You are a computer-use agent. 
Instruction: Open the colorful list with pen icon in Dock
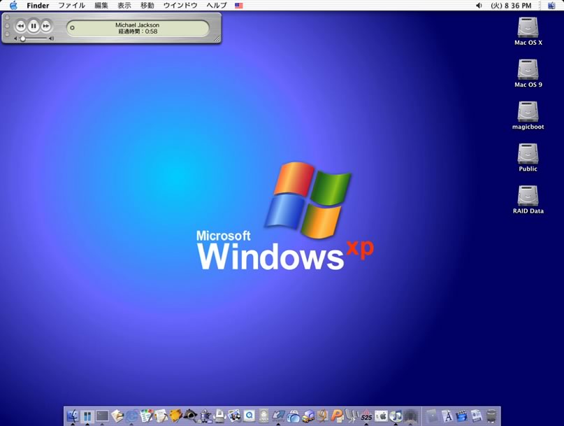click(x=146, y=416)
